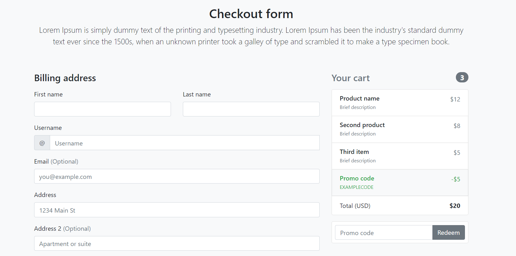This screenshot has height=256, width=516.
Task: Click the Promo code entry box
Action: pos(383,232)
